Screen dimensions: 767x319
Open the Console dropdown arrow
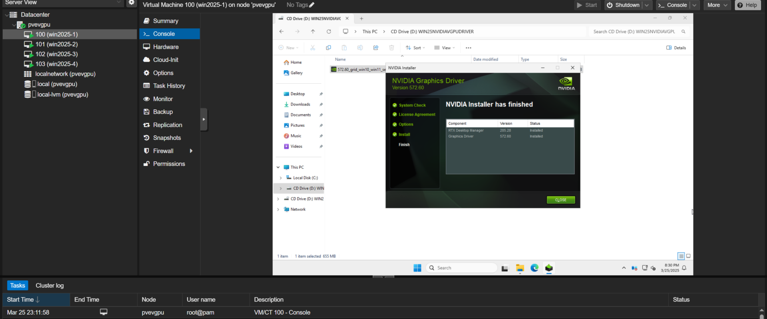tap(694, 5)
